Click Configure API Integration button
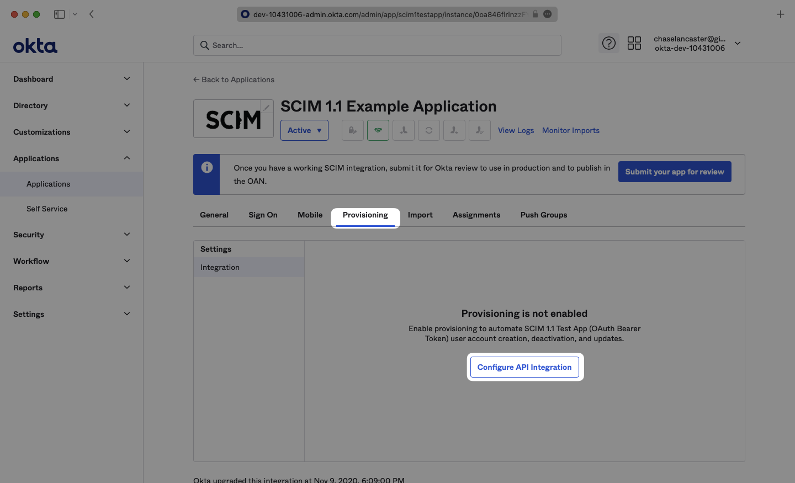Screen dimensions: 795x483 [524, 367]
